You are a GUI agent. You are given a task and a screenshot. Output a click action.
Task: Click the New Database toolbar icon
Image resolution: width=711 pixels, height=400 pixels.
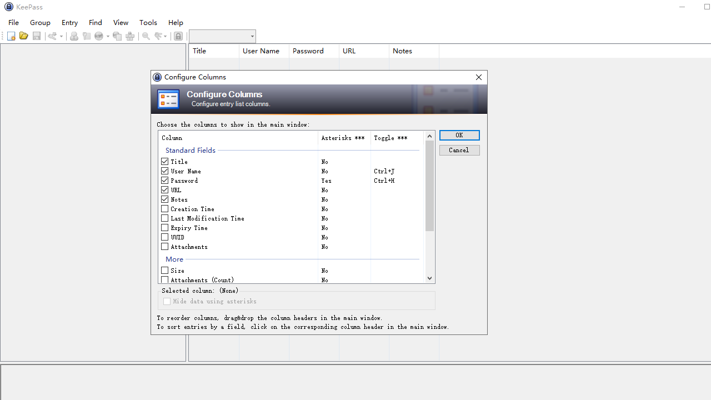tap(11, 36)
